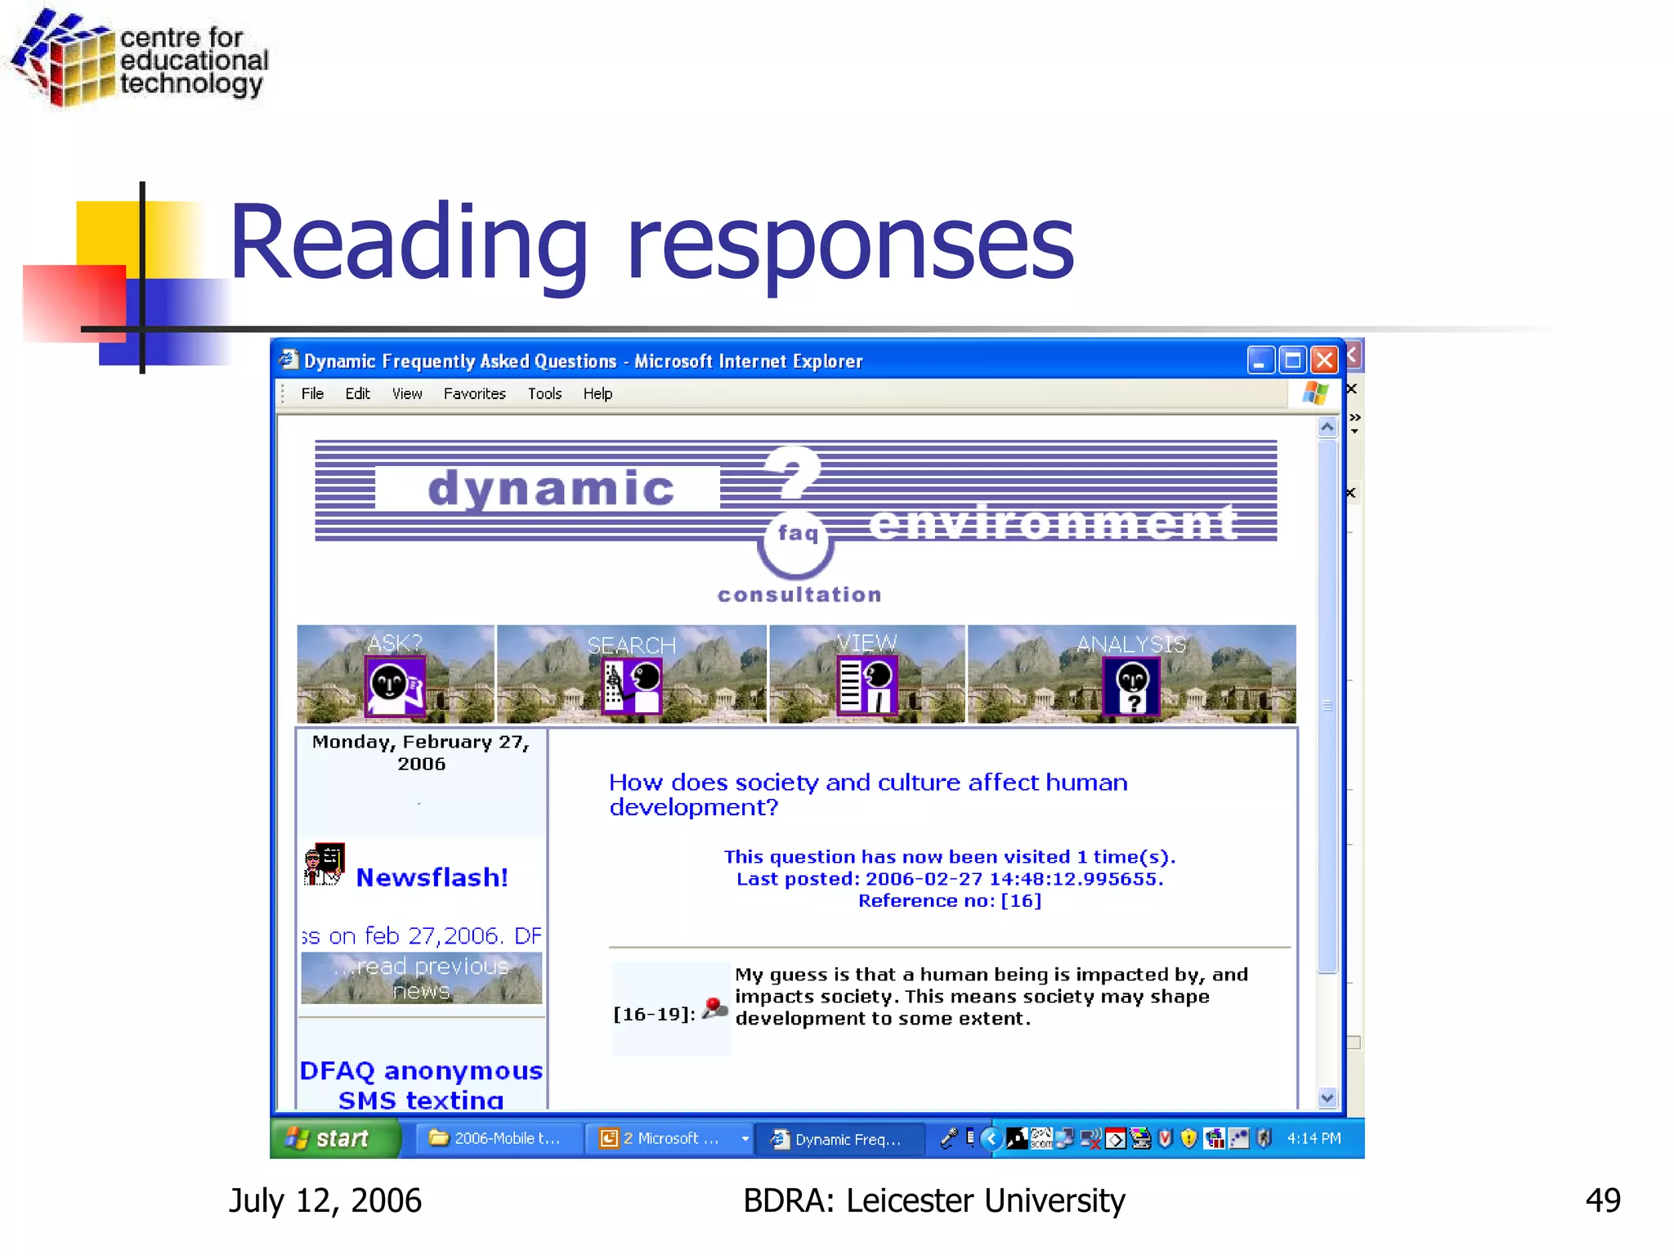Screen dimensions: 1674x1256
Task: Click the Reference no: [16] text
Action: click(x=950, y=900)
